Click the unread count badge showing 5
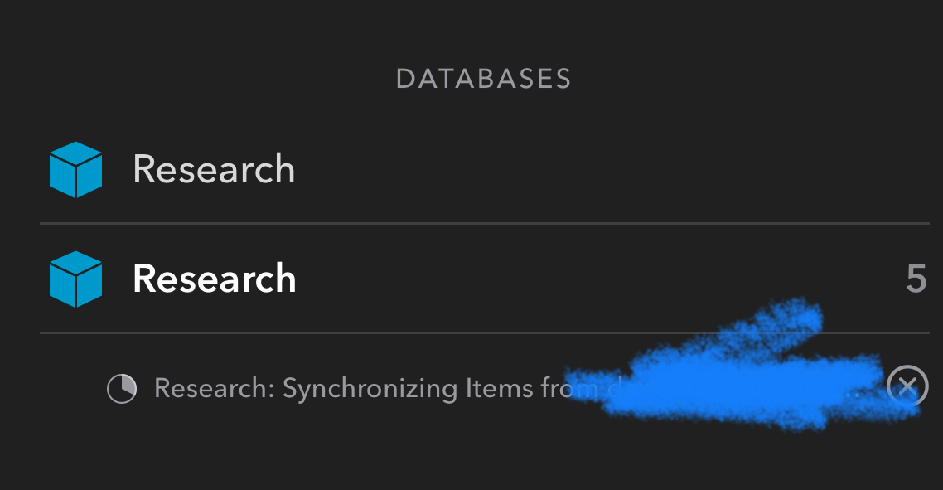Viewport: 943px width, 490px height. (x=916, y=279)
